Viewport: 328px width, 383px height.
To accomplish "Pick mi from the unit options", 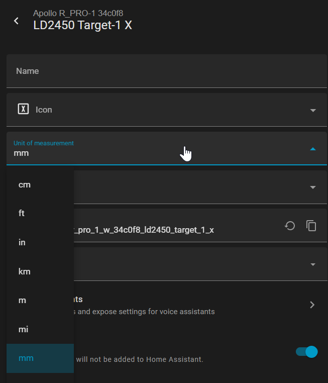I will coord(40,329).
